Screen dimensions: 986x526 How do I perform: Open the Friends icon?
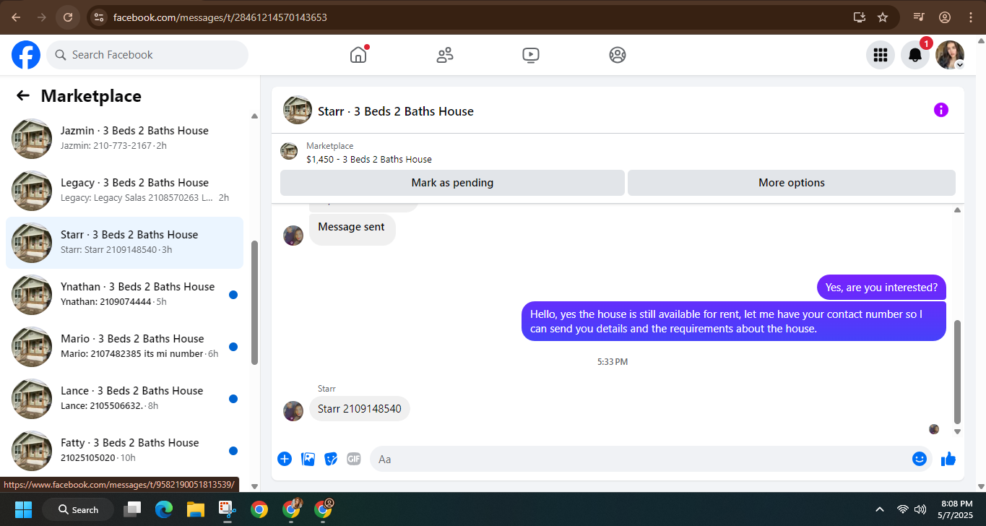(445, 55)
